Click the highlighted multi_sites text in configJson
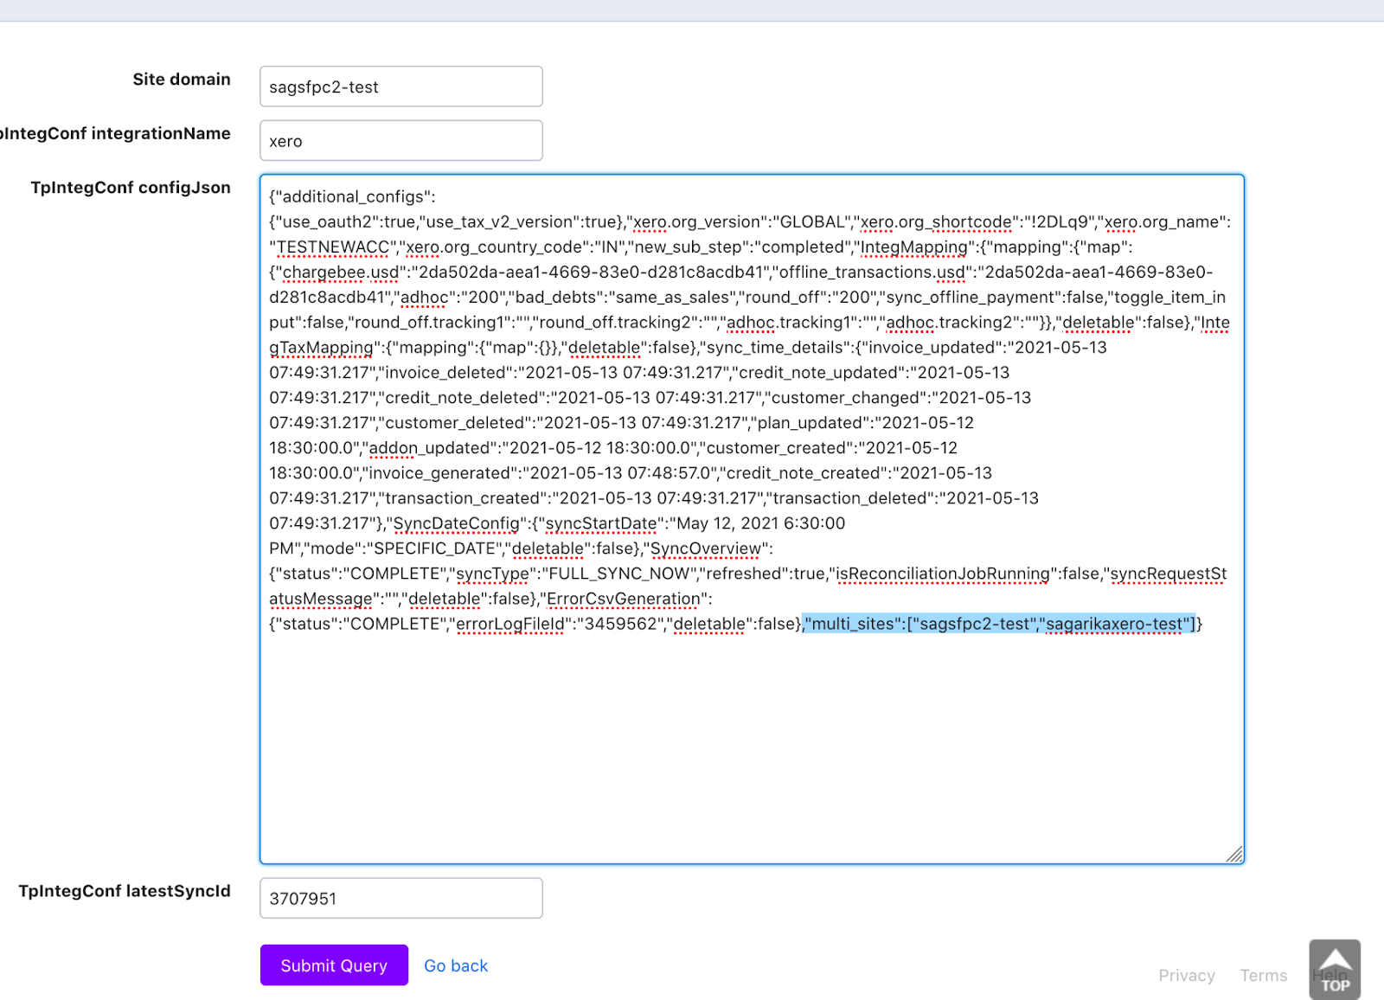 point(999,624)
